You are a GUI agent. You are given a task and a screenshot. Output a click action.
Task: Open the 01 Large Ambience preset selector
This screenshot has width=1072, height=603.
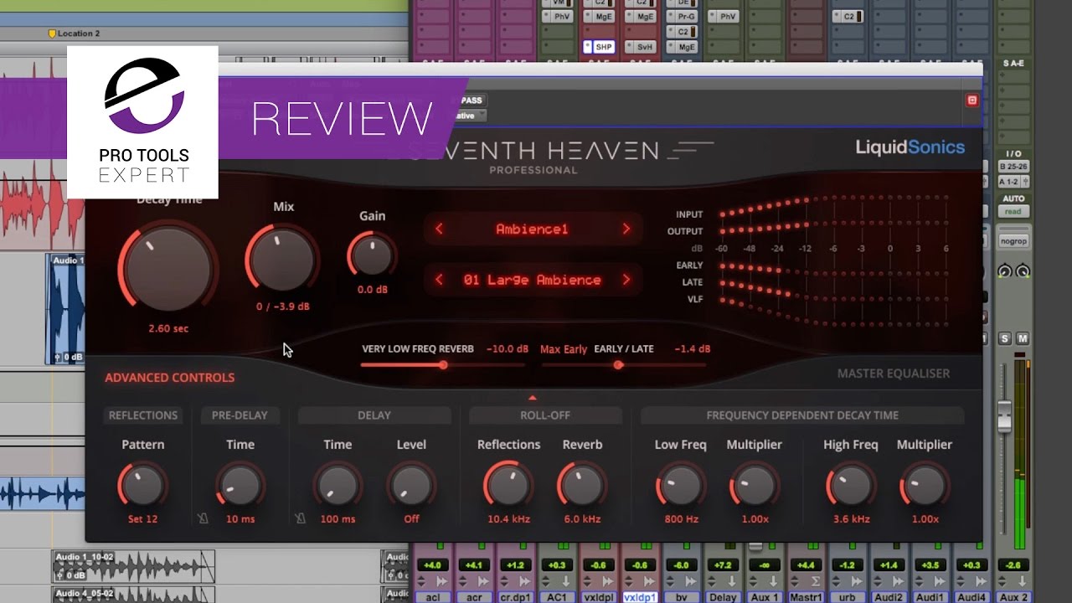[532, 280]
